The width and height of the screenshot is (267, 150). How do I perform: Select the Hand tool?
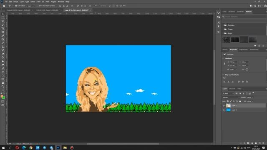coord(3,83)
